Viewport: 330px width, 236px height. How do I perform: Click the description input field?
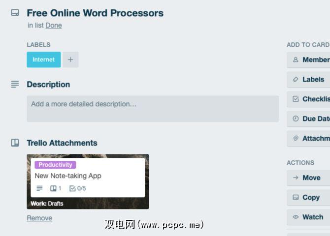tap(153, 109)
